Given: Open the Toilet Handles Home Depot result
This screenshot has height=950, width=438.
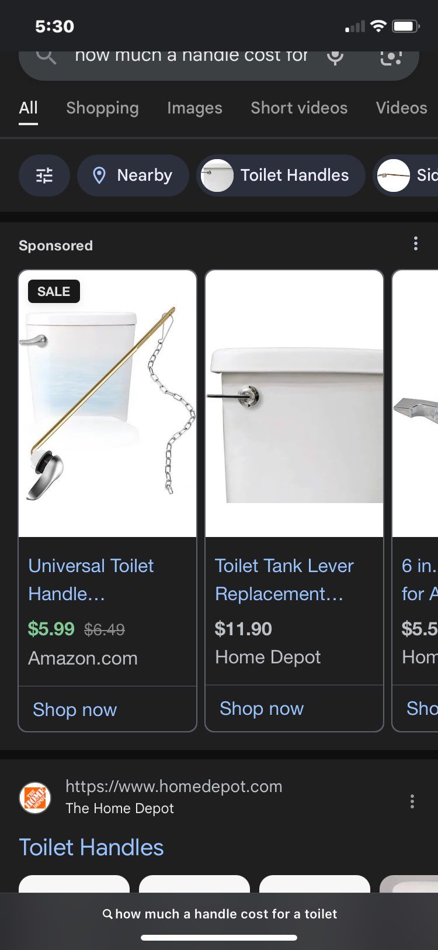Looking at the screenshot, I should pyautogui.click(x=91, y=848).
